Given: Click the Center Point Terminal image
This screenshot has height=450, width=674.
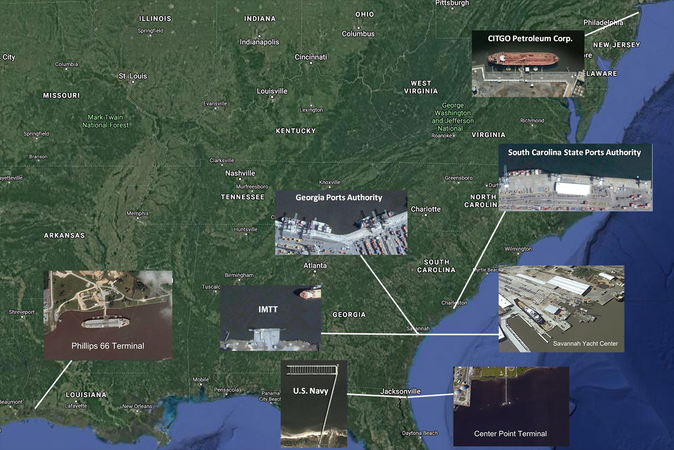Looking at the screenshot, I should [511, 406].
